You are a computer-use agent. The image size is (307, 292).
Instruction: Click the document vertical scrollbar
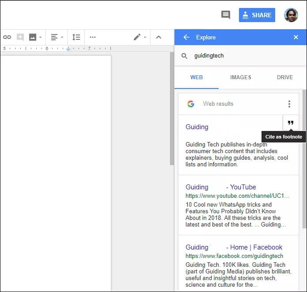point(172,108)
